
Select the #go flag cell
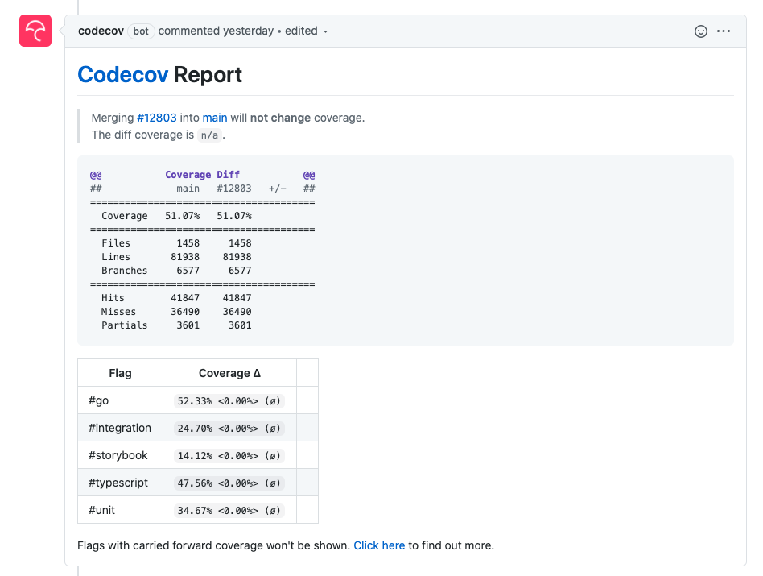[120, 400]
